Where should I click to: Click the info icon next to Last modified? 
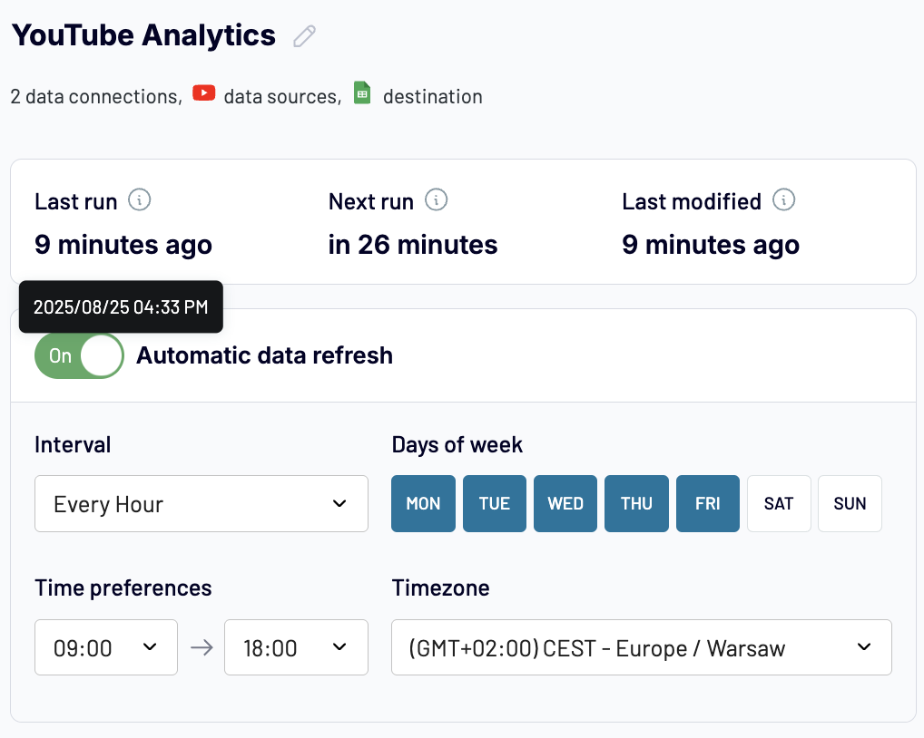783,200
